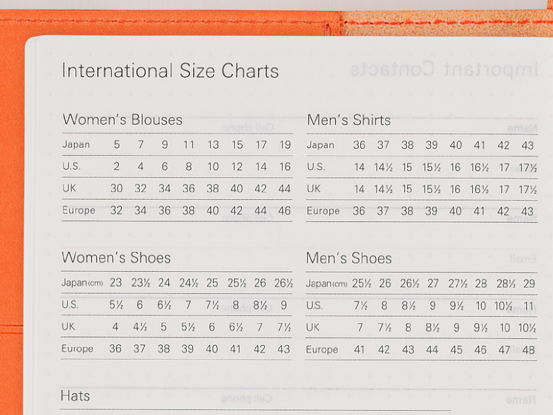Select UK size 44 in Women's Blouses
This screenshot has height=415, width=553.
285,189
